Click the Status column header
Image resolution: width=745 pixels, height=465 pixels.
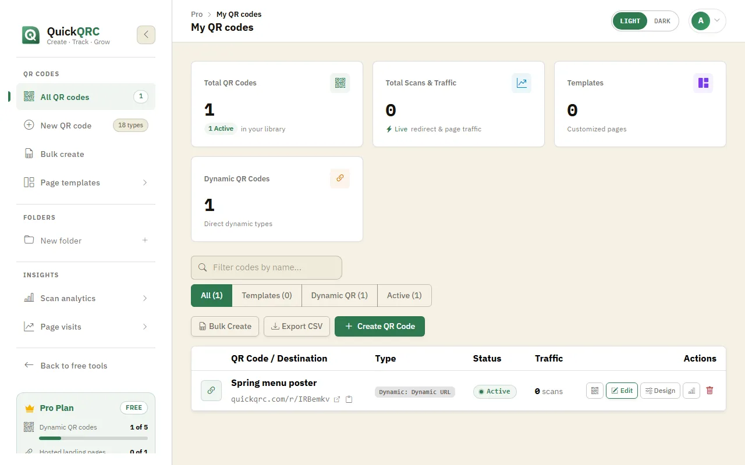pyautogui.click(x=487, y=359)
